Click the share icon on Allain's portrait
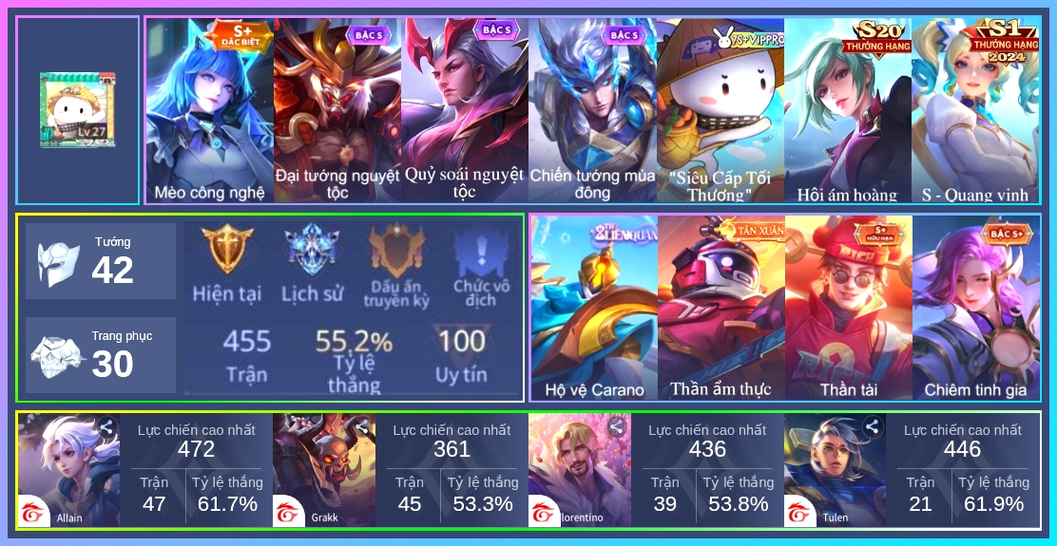Image resolution: width=1057 pixels, height=546 pixels. pyautogui.click(x=106, y=426)
